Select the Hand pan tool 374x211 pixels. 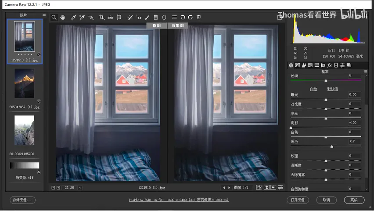(x=63, y=17)
